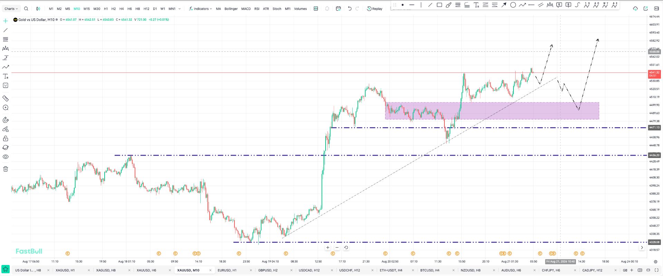
Task: Switch to the XAGUSD, H1 tab
Action: pos(65,270)
